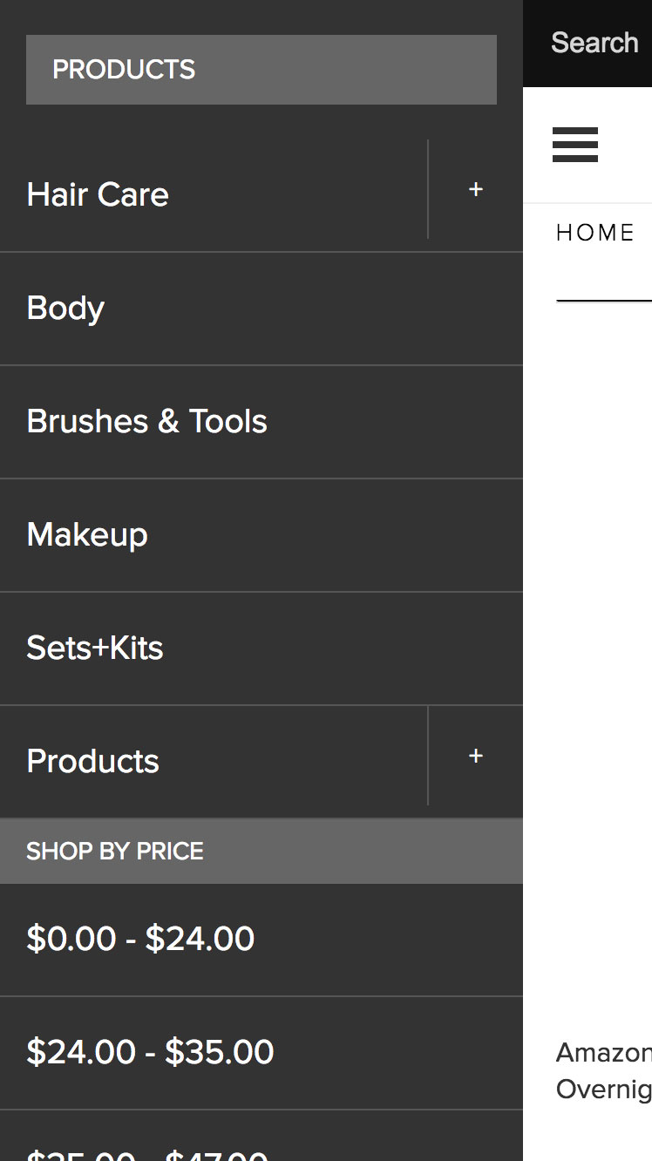652x1161 pixels.
Task: Open the Hair Care category
Action: click(x=98, y=194)
